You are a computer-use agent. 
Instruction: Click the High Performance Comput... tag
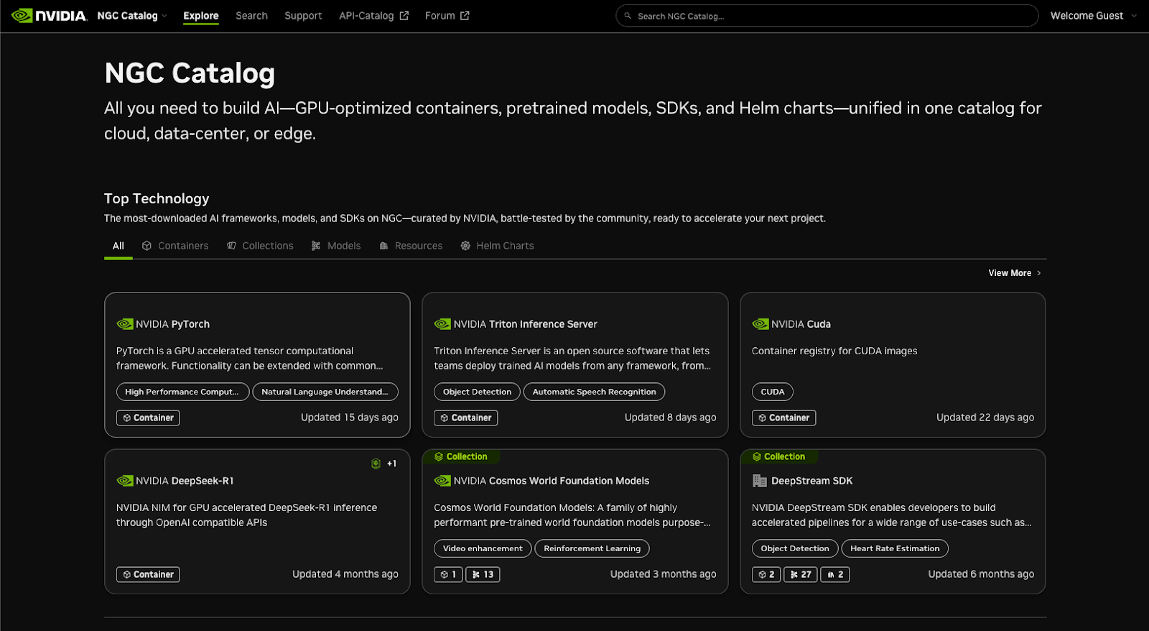182,392
